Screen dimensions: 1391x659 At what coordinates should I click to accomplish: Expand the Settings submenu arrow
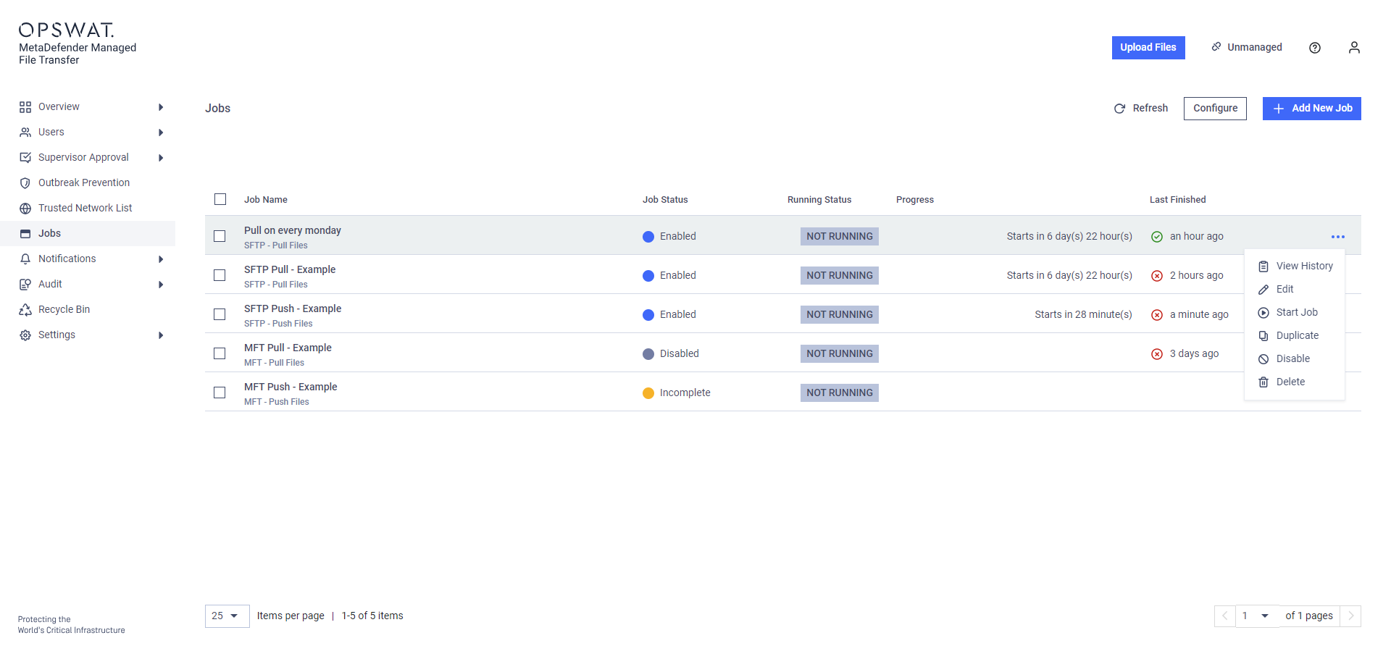pyautogui.click(x=161, y=335)
